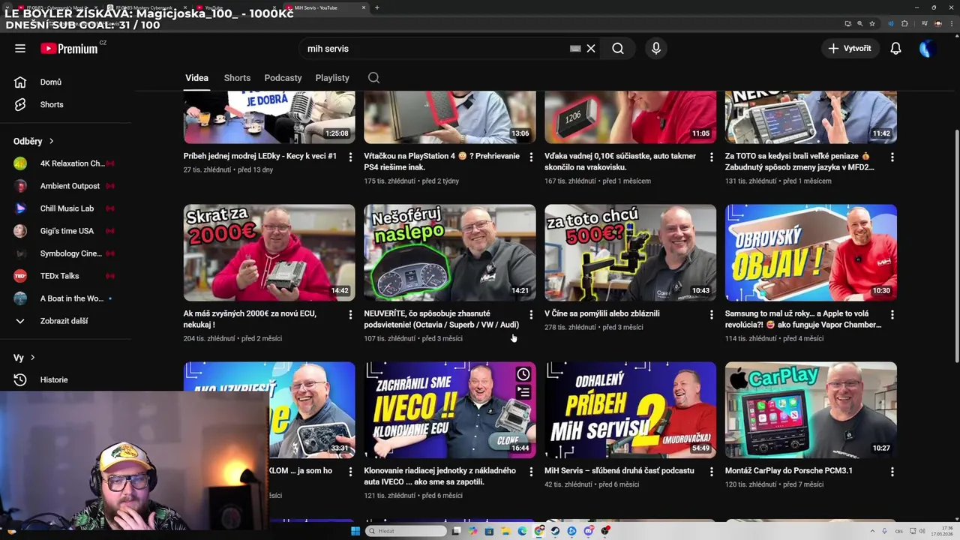Switch to the Podcasty tab
The height and width of the screenshot is (540, 960).
[x=283, y=78]
